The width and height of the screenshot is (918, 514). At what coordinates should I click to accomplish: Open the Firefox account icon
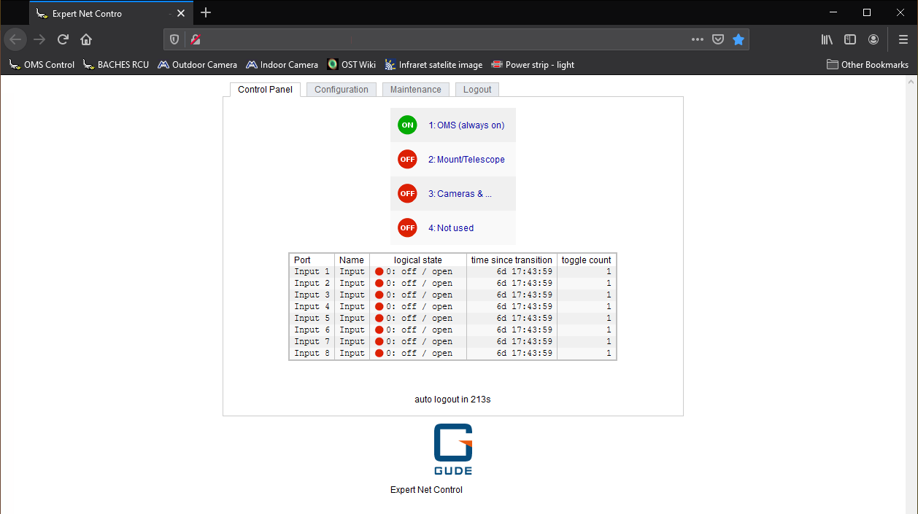(x=873, y=39)
